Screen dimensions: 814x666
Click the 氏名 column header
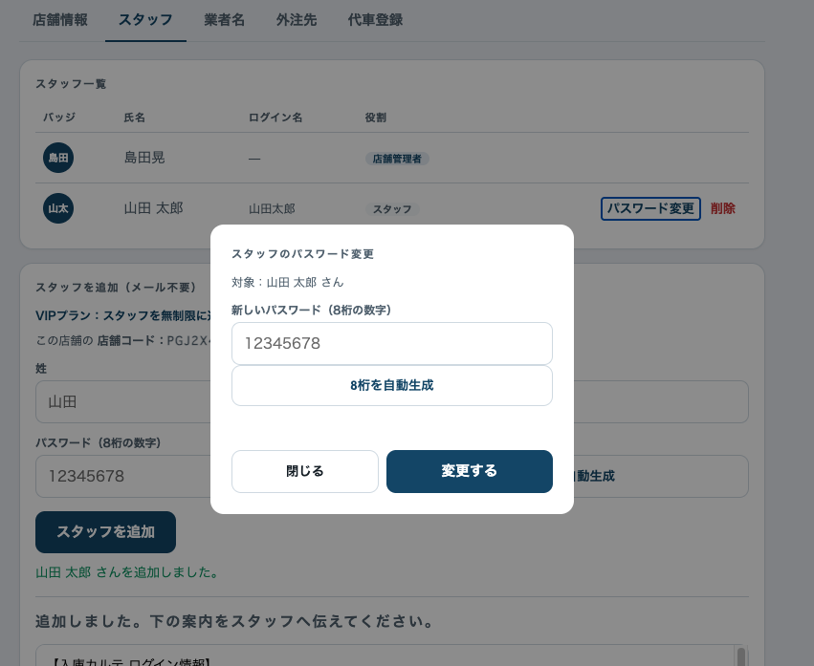(135, 118)
